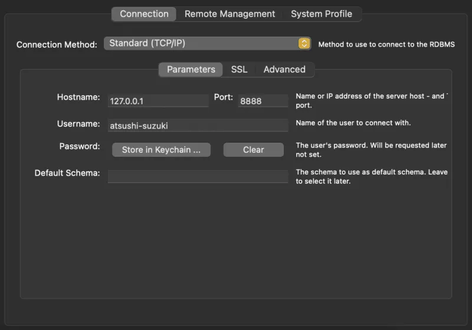Screen dimensions: 472x330
Task: Switch to the Connection tab
Action: (x=144, y=14)
